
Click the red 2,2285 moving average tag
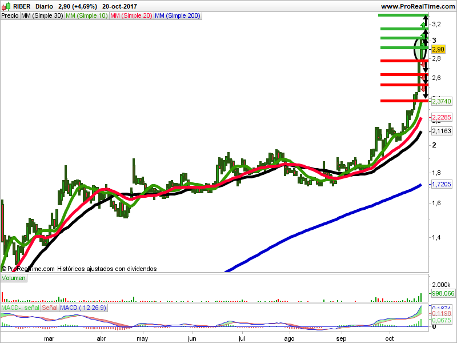442,117
